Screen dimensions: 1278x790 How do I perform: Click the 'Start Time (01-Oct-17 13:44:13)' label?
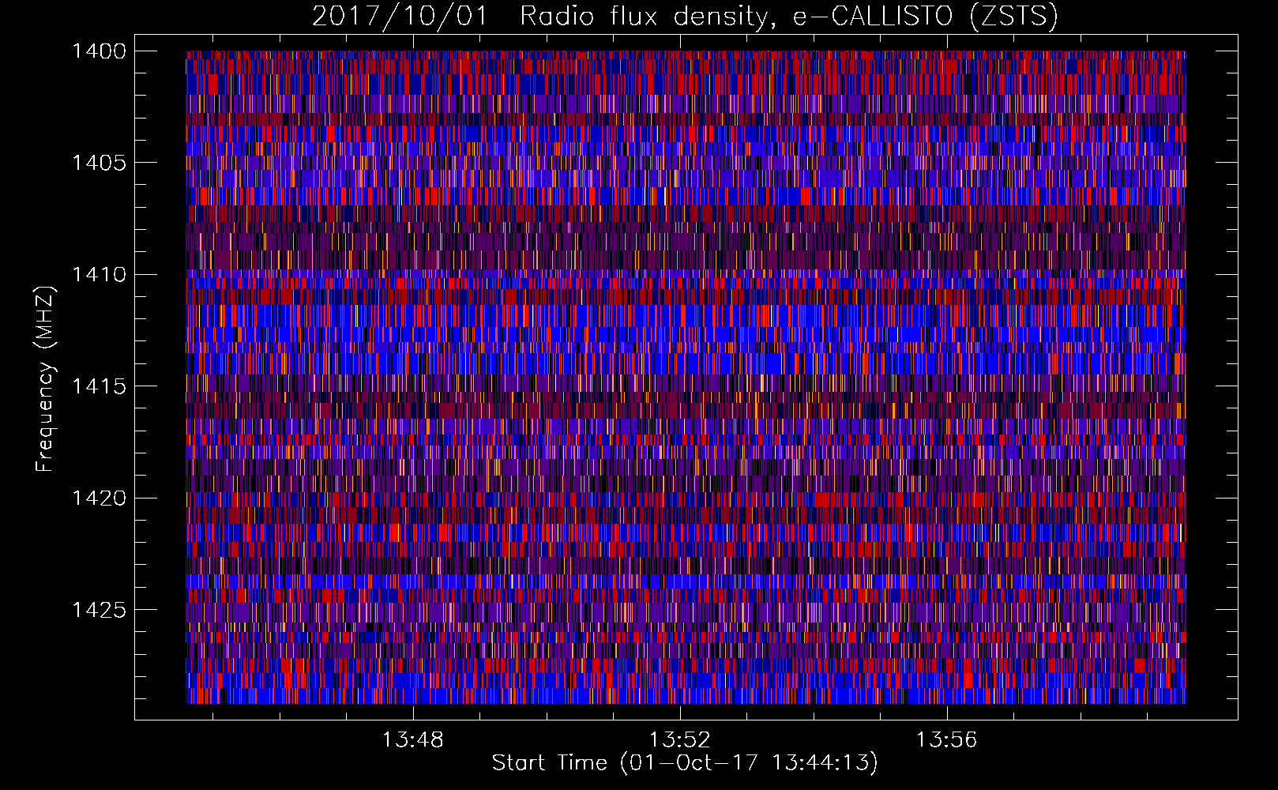pos(685,763)
